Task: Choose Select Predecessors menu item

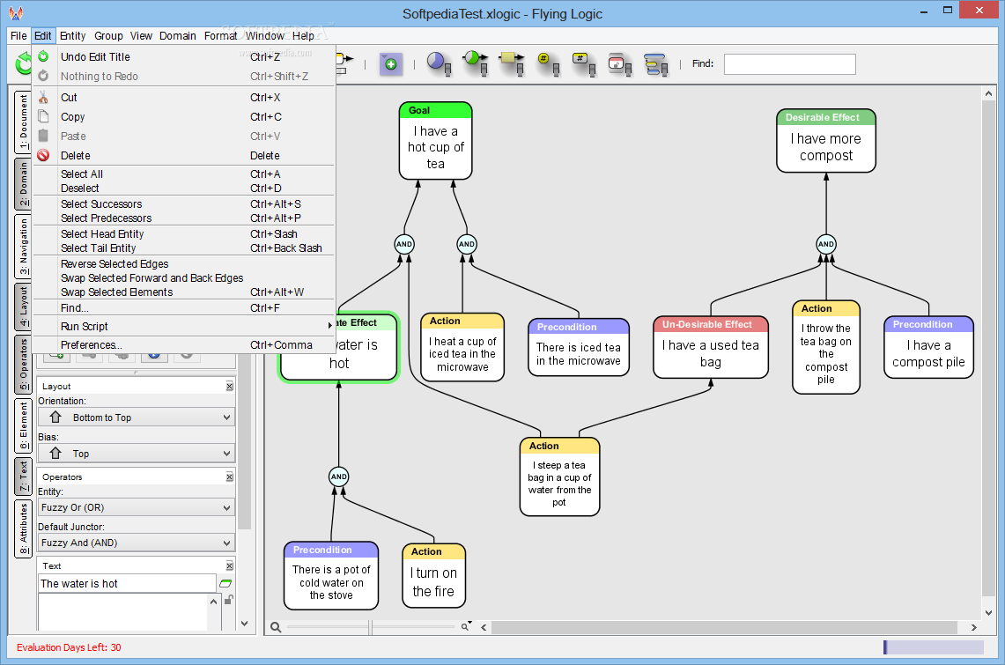Action: (x=185, y=218)
